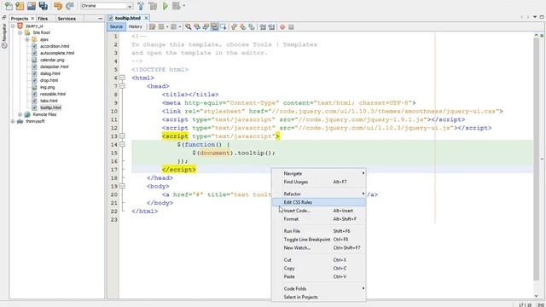The height and width of the screenshot is (307, 546).
Task: Open Navigate submenu in context menu
Action: point(318,173)
